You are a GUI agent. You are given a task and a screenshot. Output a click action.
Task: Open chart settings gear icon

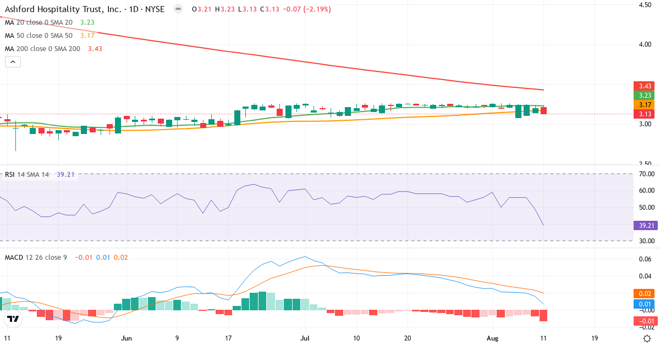click(x=648, y=338)
